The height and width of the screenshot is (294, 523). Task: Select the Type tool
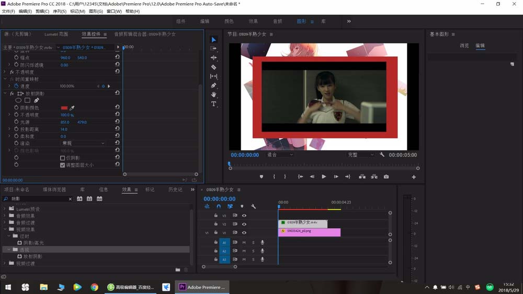(x=214, y=104)
